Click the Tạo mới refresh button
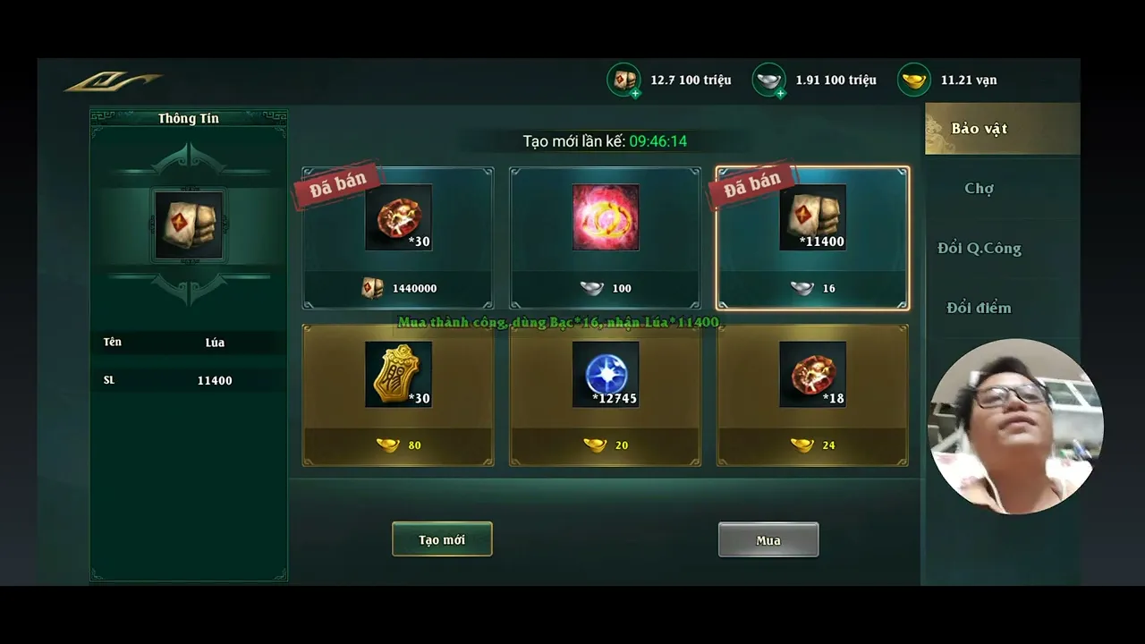This screenshot has width=1145, height=644. [x=442, y=539]
